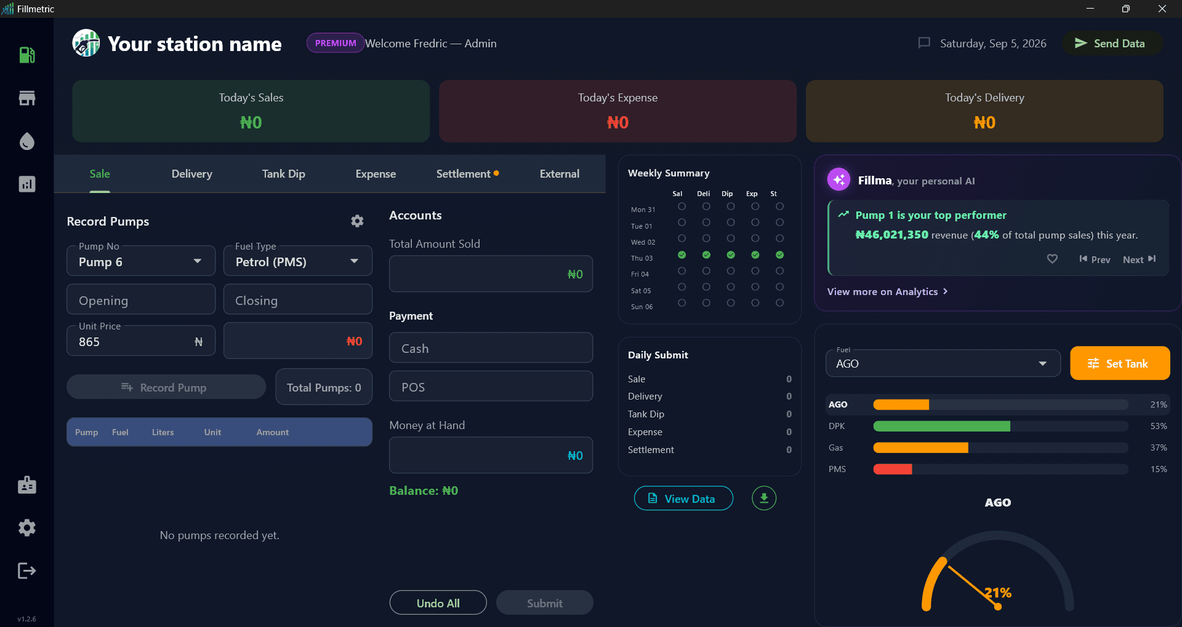Click the messages chat icon near date
Viewport: 1182px width, 627px height.
tap(924, 43)
